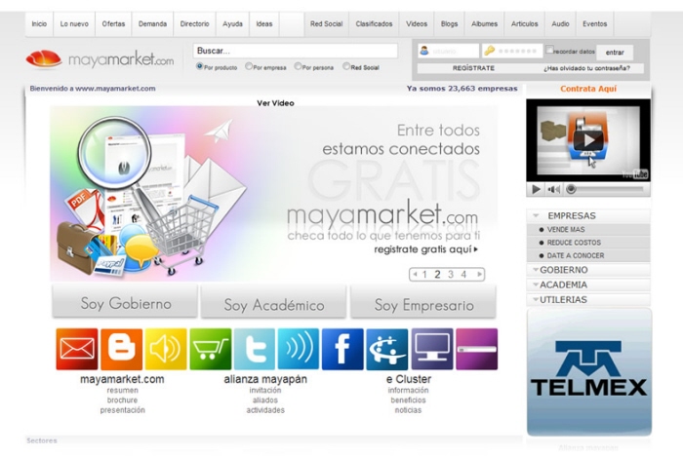Open the Eventos menu item

(595, 24)
